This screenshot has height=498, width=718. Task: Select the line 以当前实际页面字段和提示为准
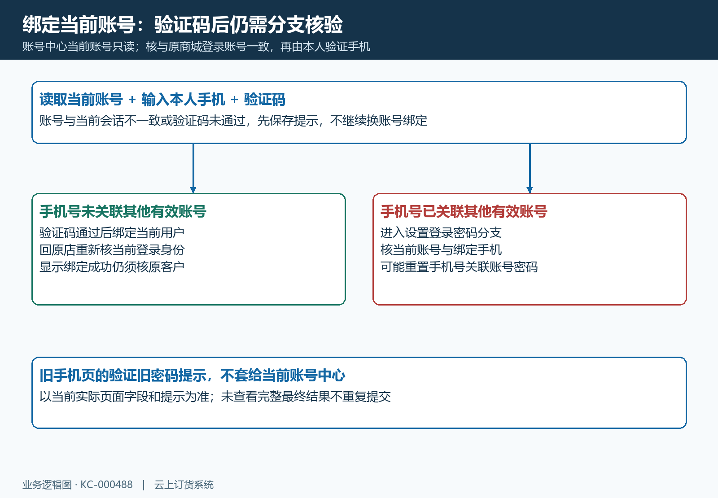click(215, 397)
